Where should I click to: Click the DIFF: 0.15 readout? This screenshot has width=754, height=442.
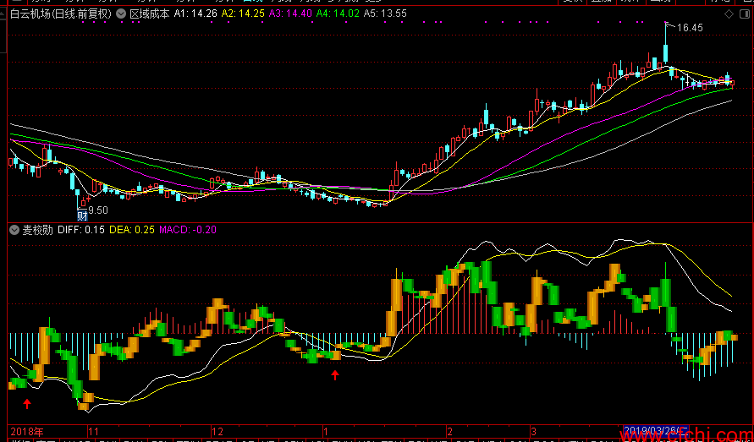click(x=81, y=230)
